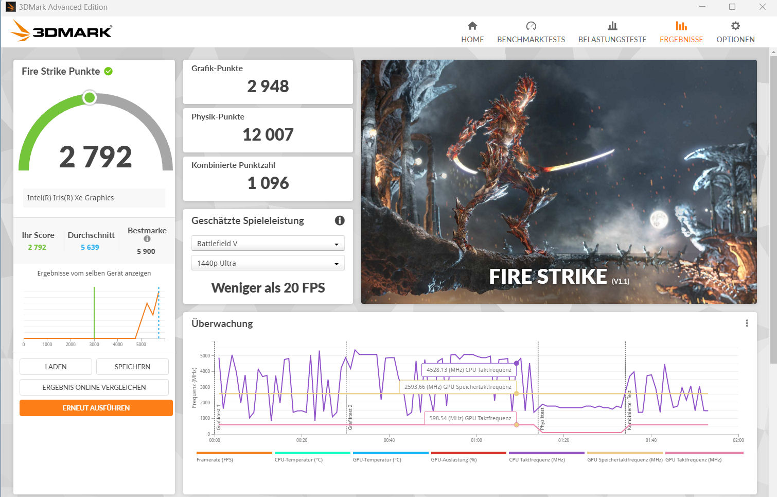The image size is (777, 497).
Task: Show info for Geschätzte Spieleleistung
Action: (x=340, y=220)
